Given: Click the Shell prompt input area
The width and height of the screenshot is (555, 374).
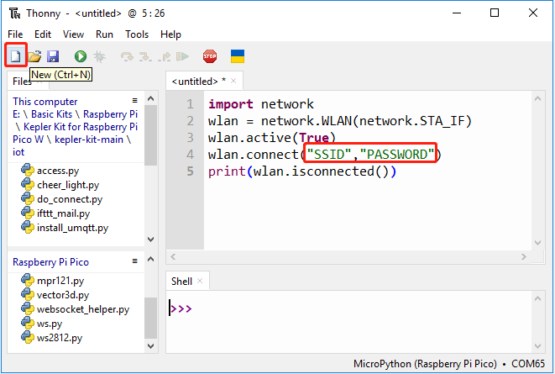Looking at the screenshot, I should tap(348, 322).
